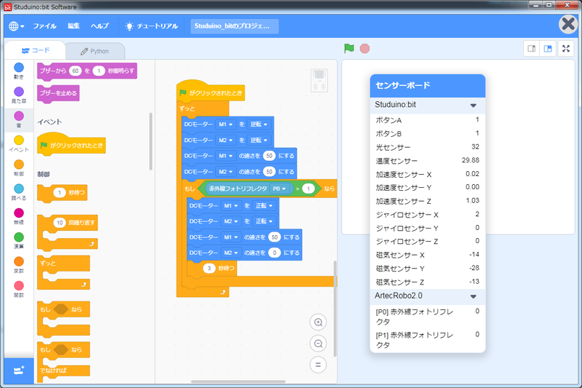Image resolution: width=582 pixels, height=388 pixels.
Task: Click the palette flag がクリックされたとき block
Action: click(x=71, y=144)
